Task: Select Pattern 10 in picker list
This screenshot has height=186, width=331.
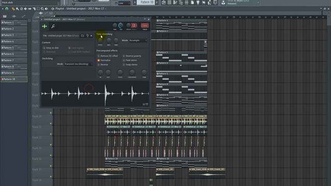Action: click(14, 79)
